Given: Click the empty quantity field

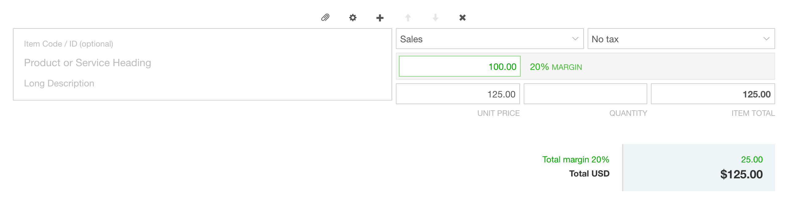Looking at the screenshot, I should (x=585, y=94).
